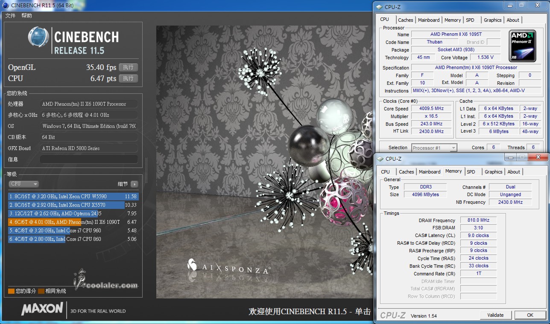This screenshot has width=550, height=324.
Task: Click the memory Type value DDR3
Action: [x=425, y=187]
